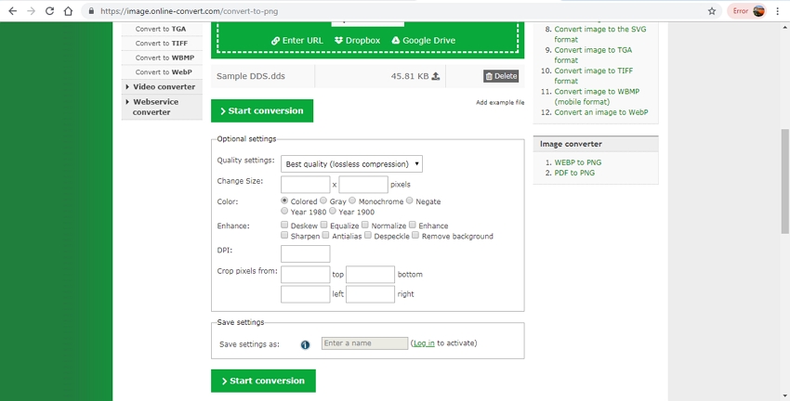This screenshot has width=790, height=401.
Task: Open Convert to TIFF in sidebar
Action: (161, 43)
